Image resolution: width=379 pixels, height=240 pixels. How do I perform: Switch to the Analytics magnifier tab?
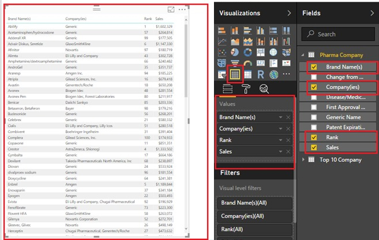click(264, 89)
